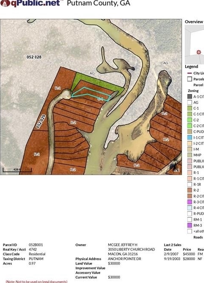Screen dimensions: 204x283
Task: Click the 2/9/2007 sale date entry
Action: click(171, 254)
